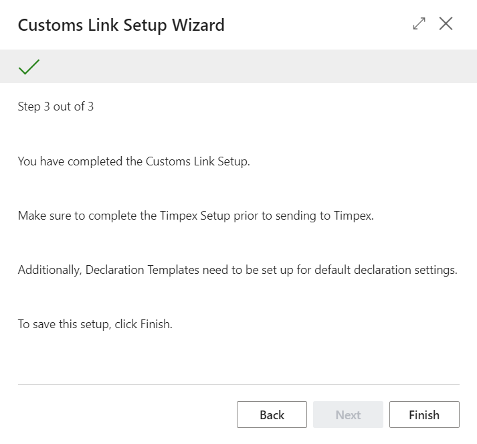Click the grey banner right of the checkmark

(254, 66)
